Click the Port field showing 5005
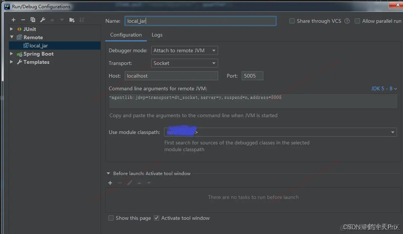This screenshot has height=234, width=403. [252, 76]
